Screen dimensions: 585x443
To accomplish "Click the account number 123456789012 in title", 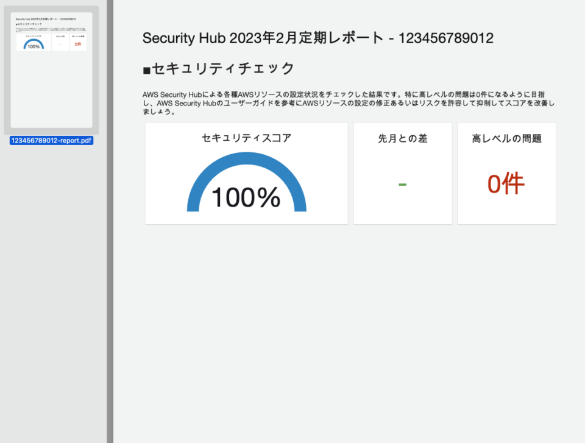I will coord(446,38).
